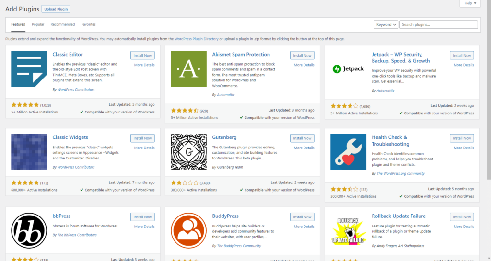Click the BuddyPress plugin logo
491x261 pixels.
coord(188,231)
